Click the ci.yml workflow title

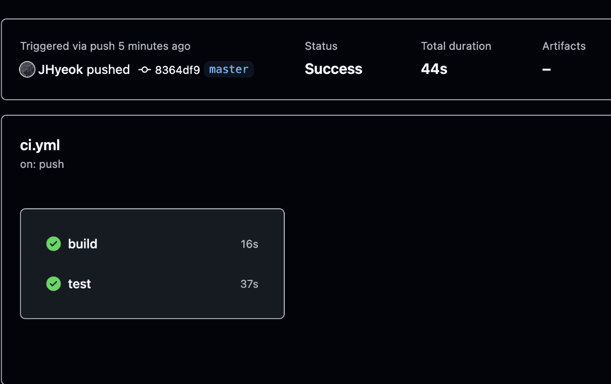(x=40, y=145)
